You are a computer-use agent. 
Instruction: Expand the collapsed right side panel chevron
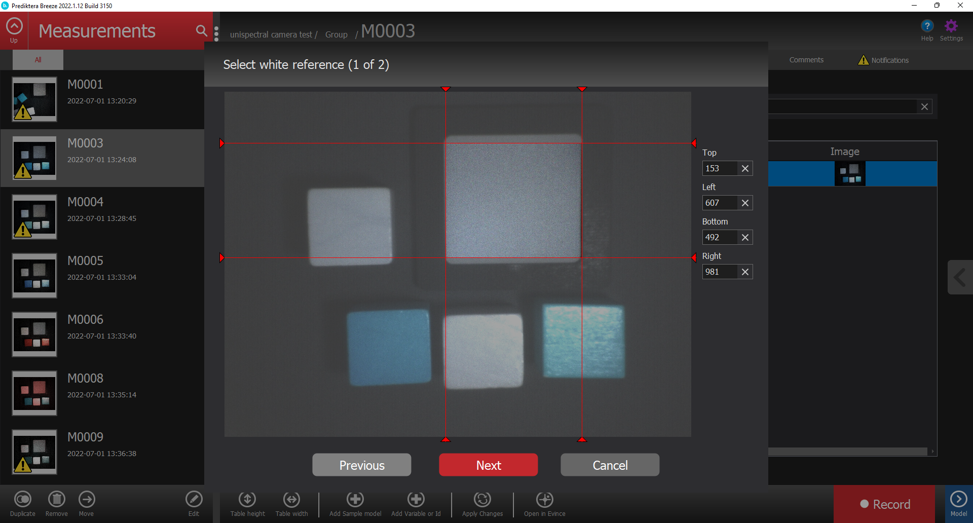tap(960, 277)
